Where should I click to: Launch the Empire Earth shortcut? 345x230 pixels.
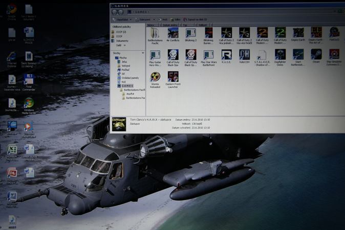[x=298, y=34]
